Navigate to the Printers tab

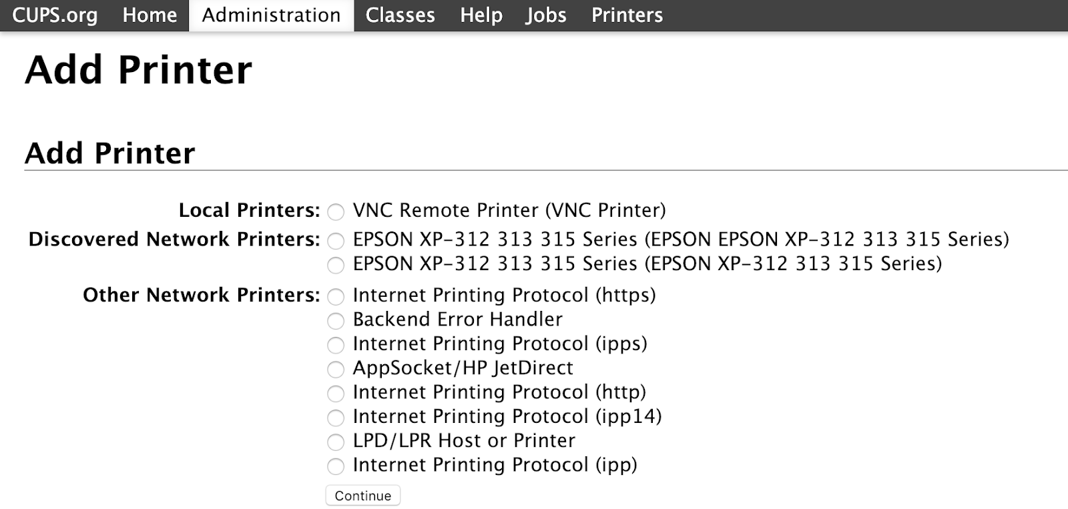pos(627,15)
